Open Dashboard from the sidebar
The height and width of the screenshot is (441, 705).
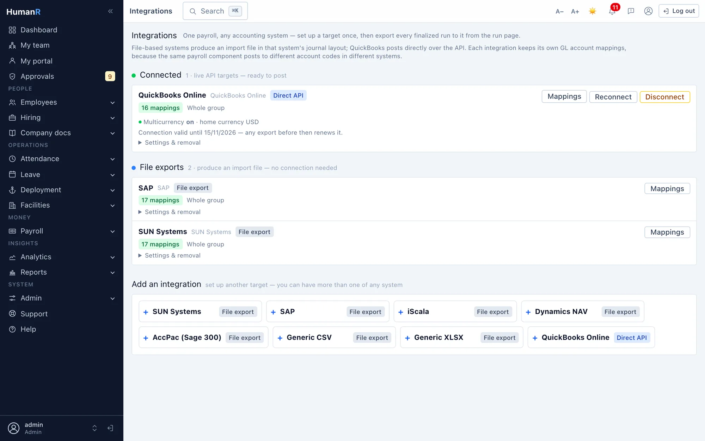[62, 30]
